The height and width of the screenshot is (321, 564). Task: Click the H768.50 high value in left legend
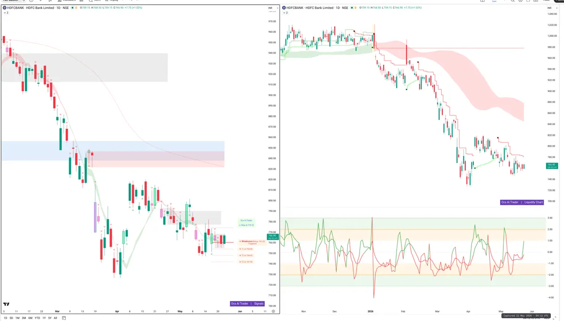tap(96, 8)
